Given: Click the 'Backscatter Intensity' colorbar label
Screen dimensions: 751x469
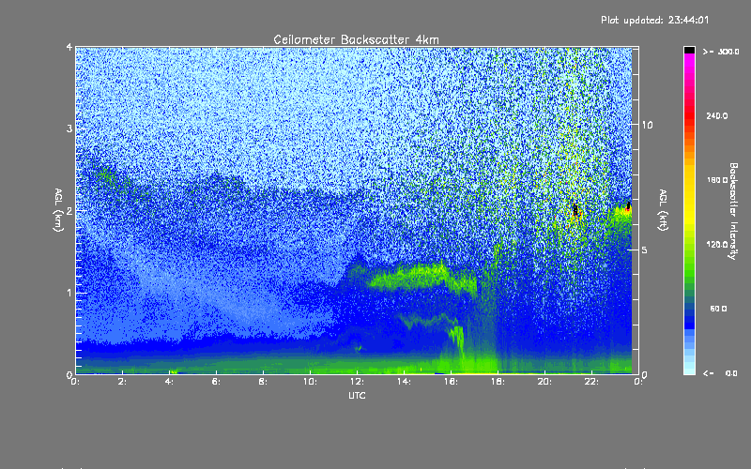Looking at the screenshot, I should 733,211.
